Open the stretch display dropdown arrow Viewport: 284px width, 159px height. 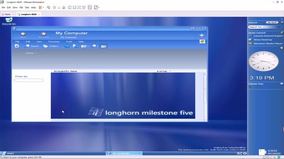tap(99, 8)
